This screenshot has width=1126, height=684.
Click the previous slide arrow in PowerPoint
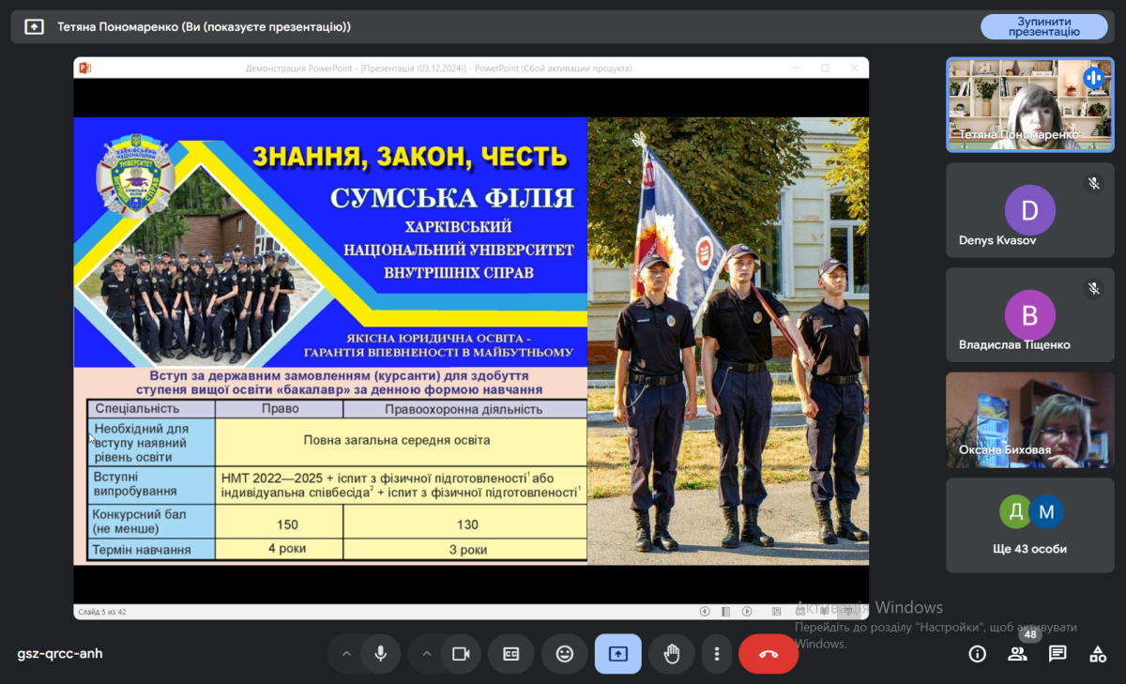coord(705,612)
